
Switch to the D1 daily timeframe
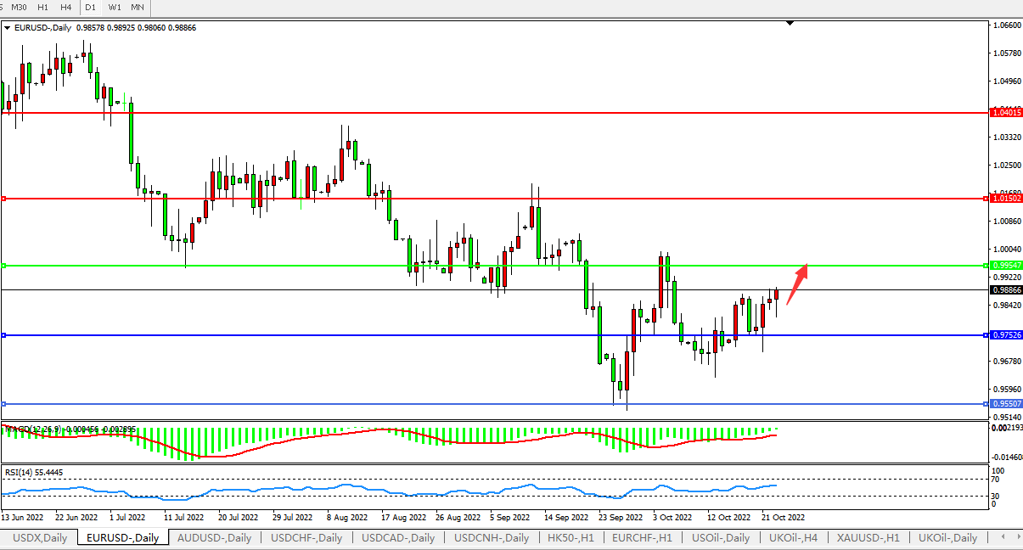pyautogui.click(x=90, y=7)
